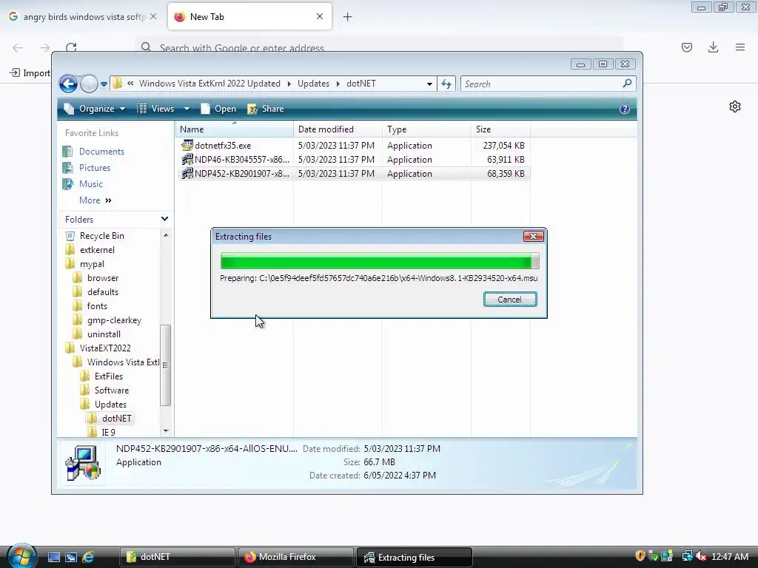The width and height of the screenshot is (758, 568).
Task: Select VistaEXT2022 folder in tree
Action: tap(105, 348)
